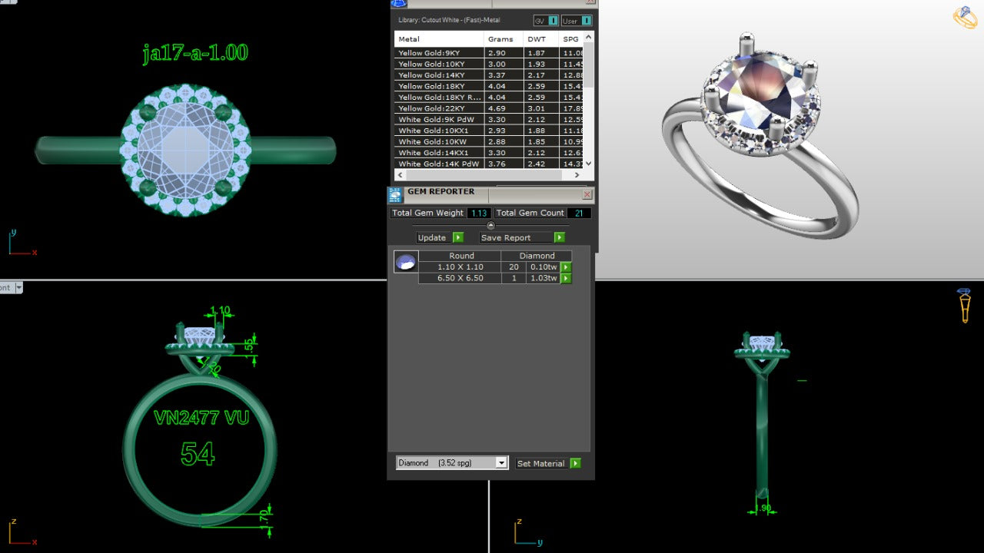Image resolution: width=984 pixels, height=553 pixels.
Task: Select the White Gold:14KX1 row
Action: click(x=489, y=153)
